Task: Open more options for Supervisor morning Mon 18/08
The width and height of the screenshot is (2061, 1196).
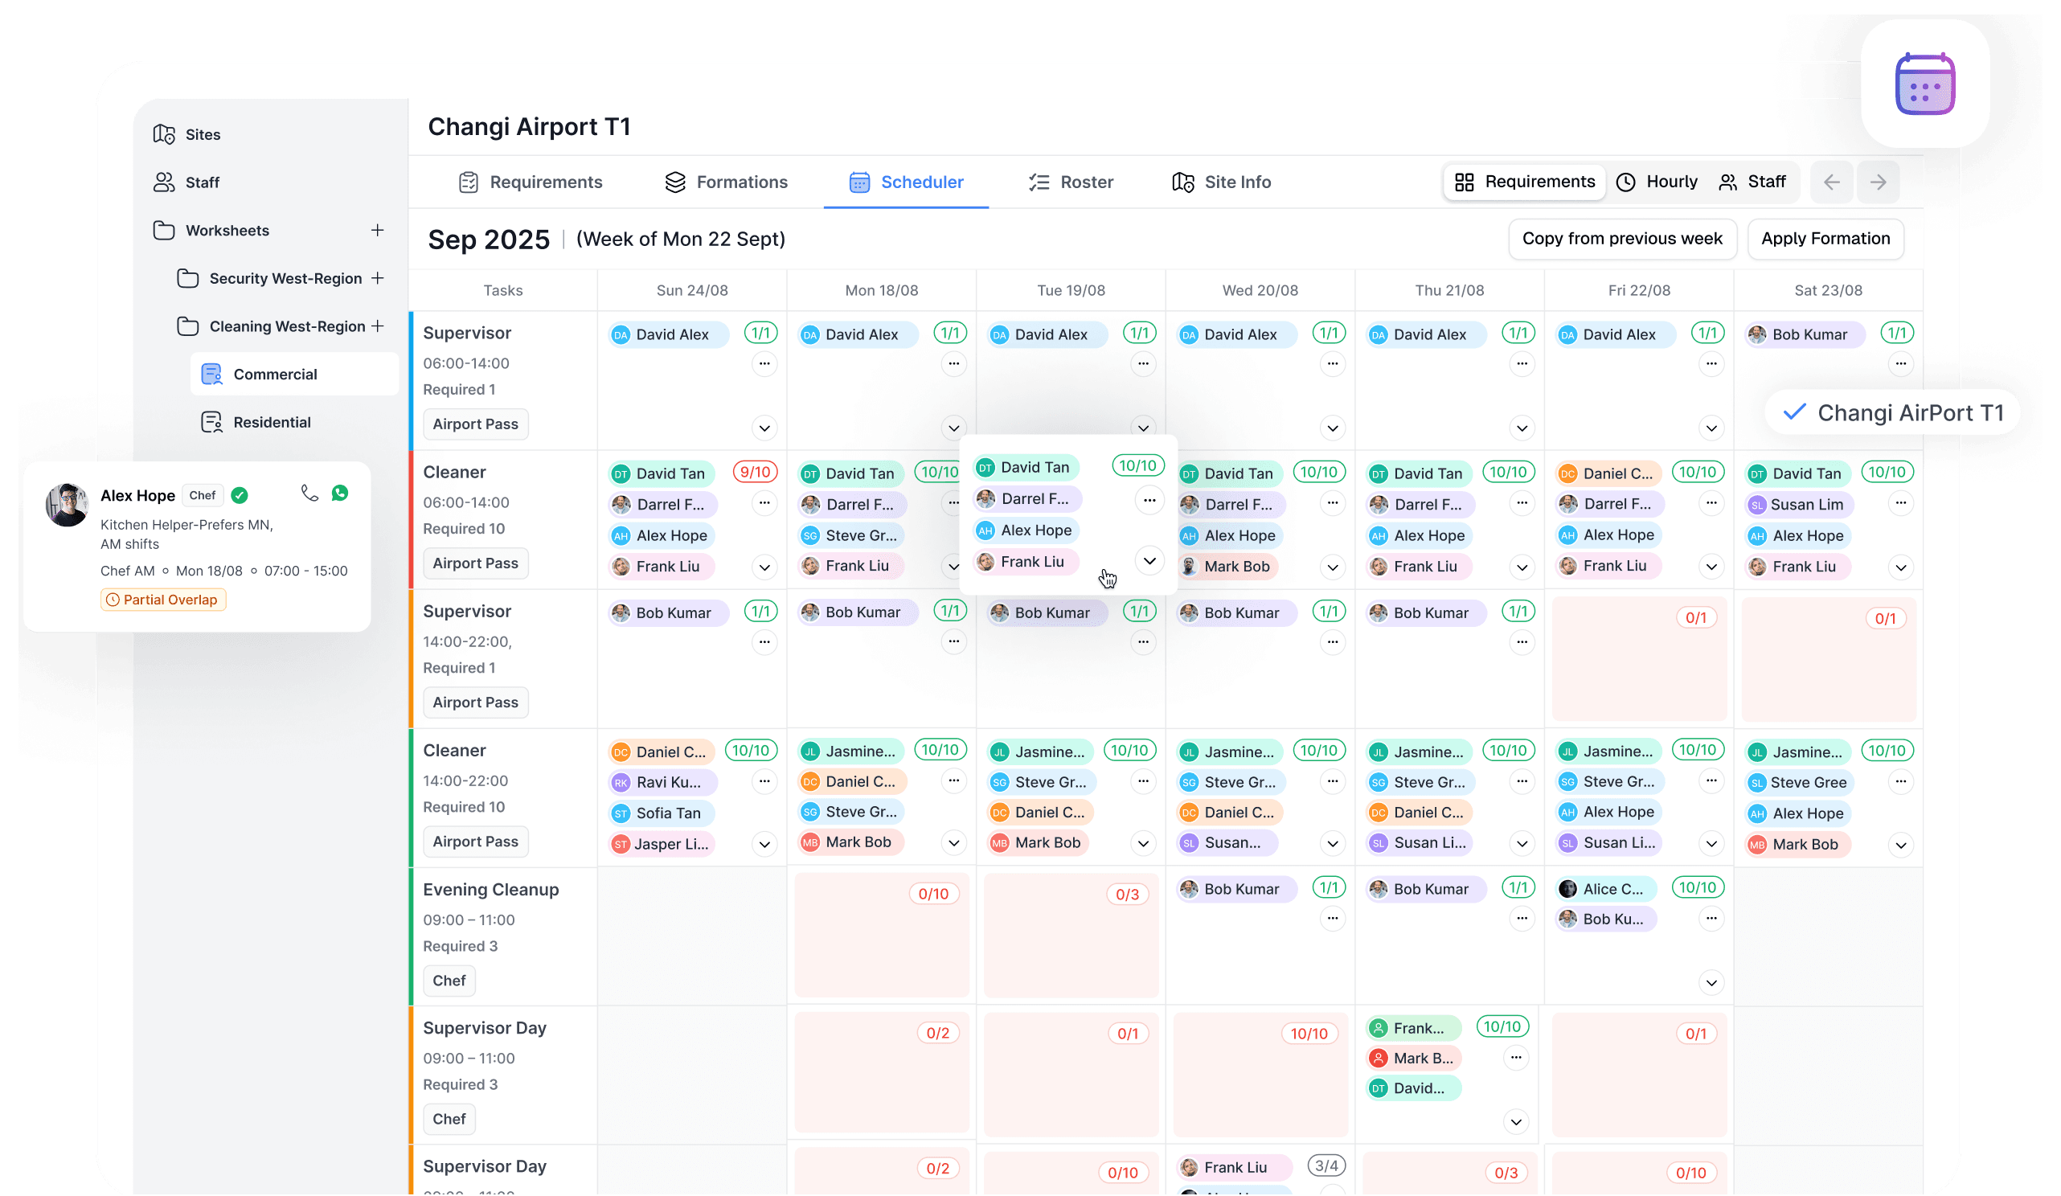Action: [953, 363]
